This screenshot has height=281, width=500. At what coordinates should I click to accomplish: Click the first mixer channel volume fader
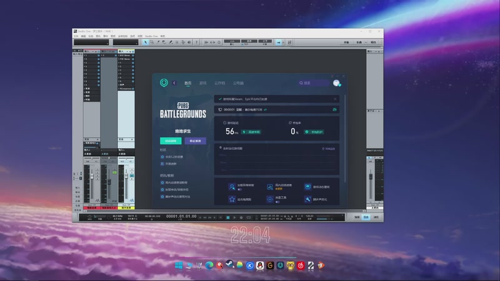tap(92, 175)
